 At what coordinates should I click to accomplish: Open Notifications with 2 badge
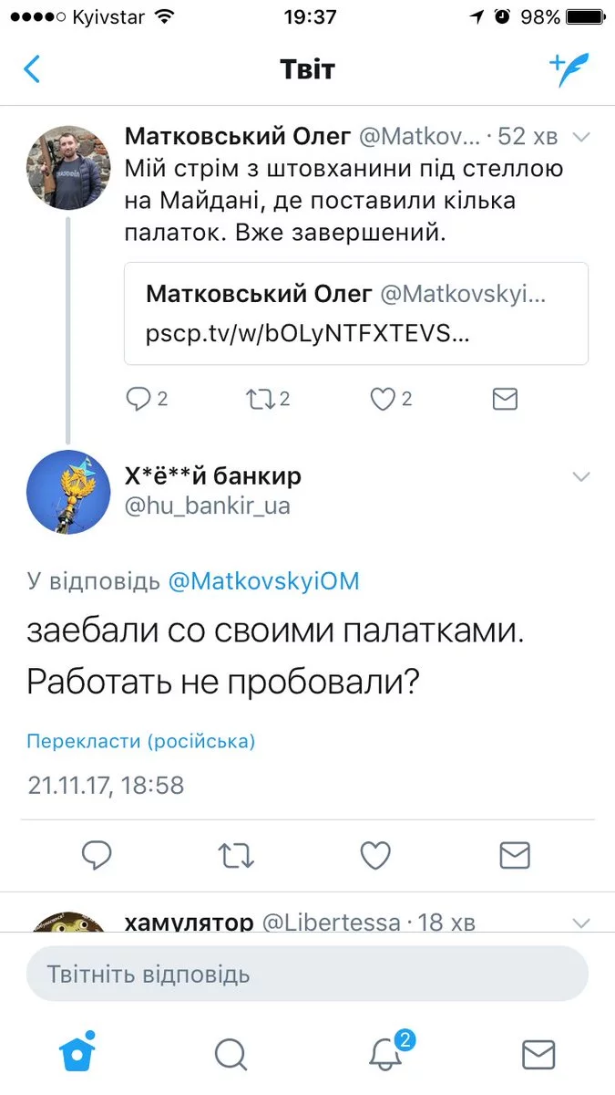(x=386, y=1053)
